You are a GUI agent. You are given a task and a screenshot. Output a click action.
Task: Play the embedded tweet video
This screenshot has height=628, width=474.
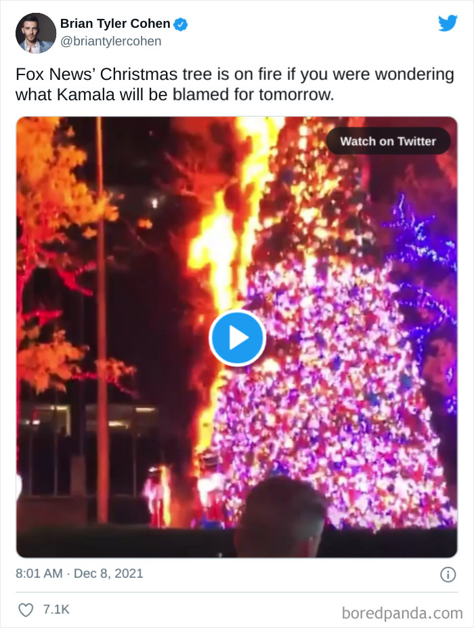click(238, 337)
